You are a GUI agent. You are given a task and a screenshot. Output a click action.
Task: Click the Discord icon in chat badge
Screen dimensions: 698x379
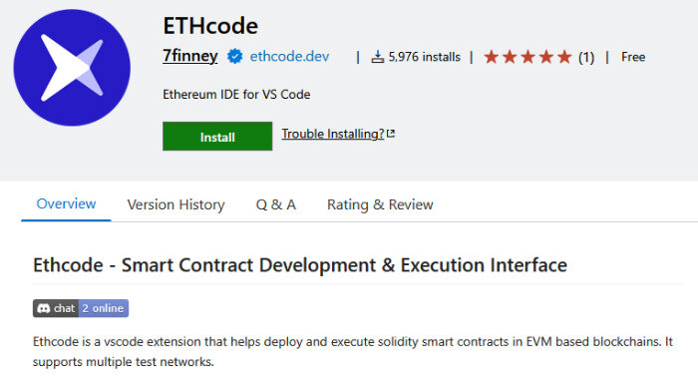tap(44, 308)
